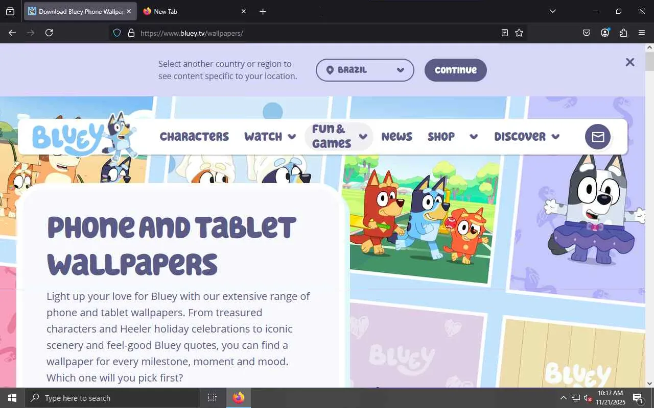Toggle reader view icon in address bar
Image resolution: width=654 pixels, height=408 pixels.
tap(505, 33)
